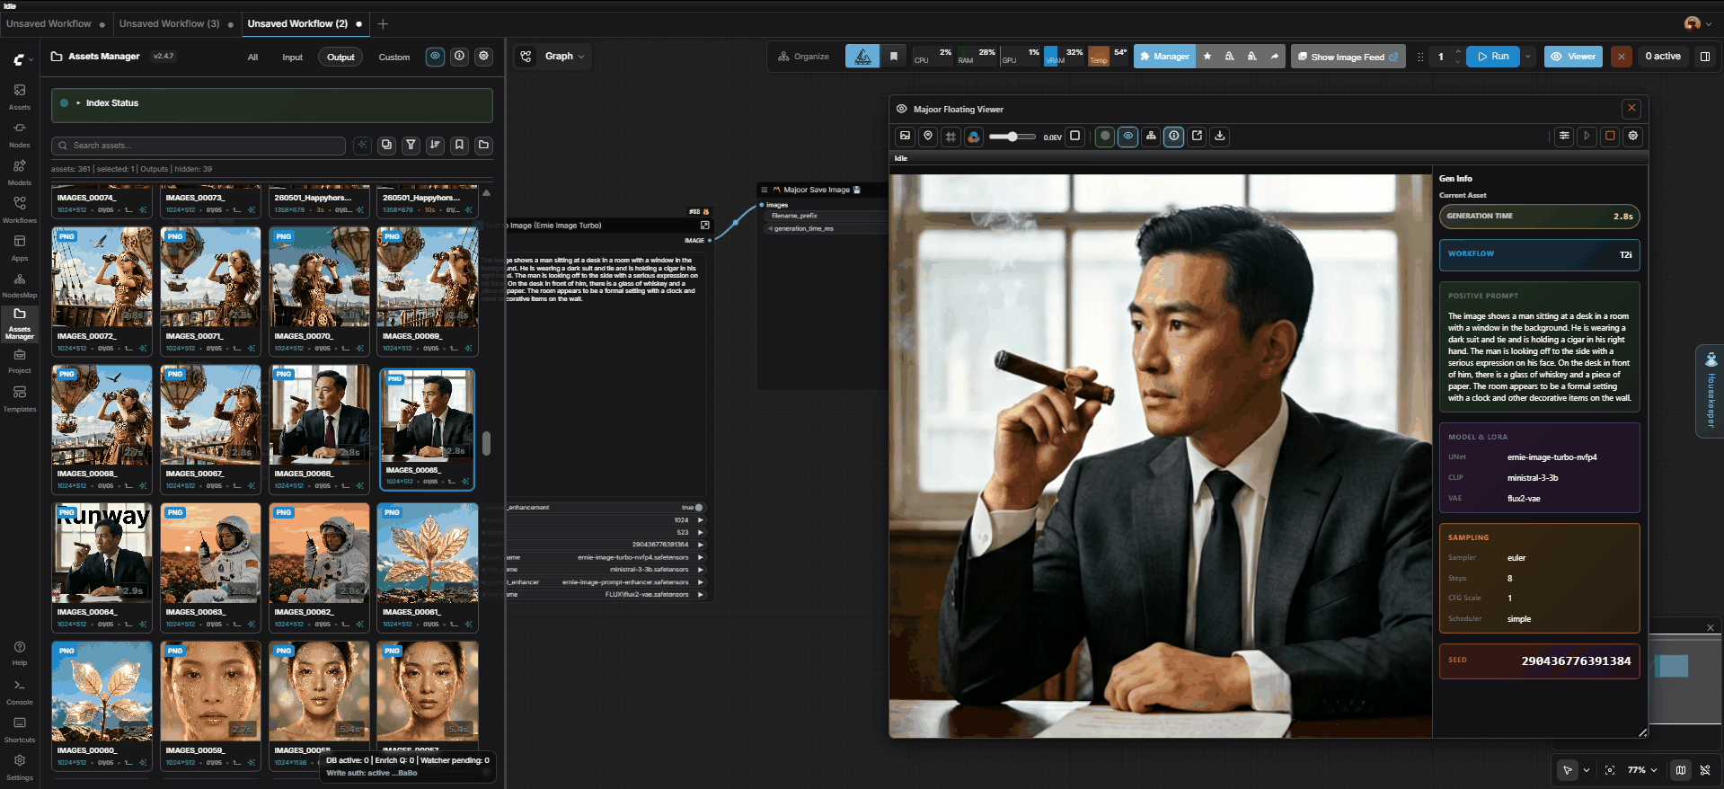Open Assets Manager settings gear
This screenshot has height=789, width=1724.
click(483, 57)
